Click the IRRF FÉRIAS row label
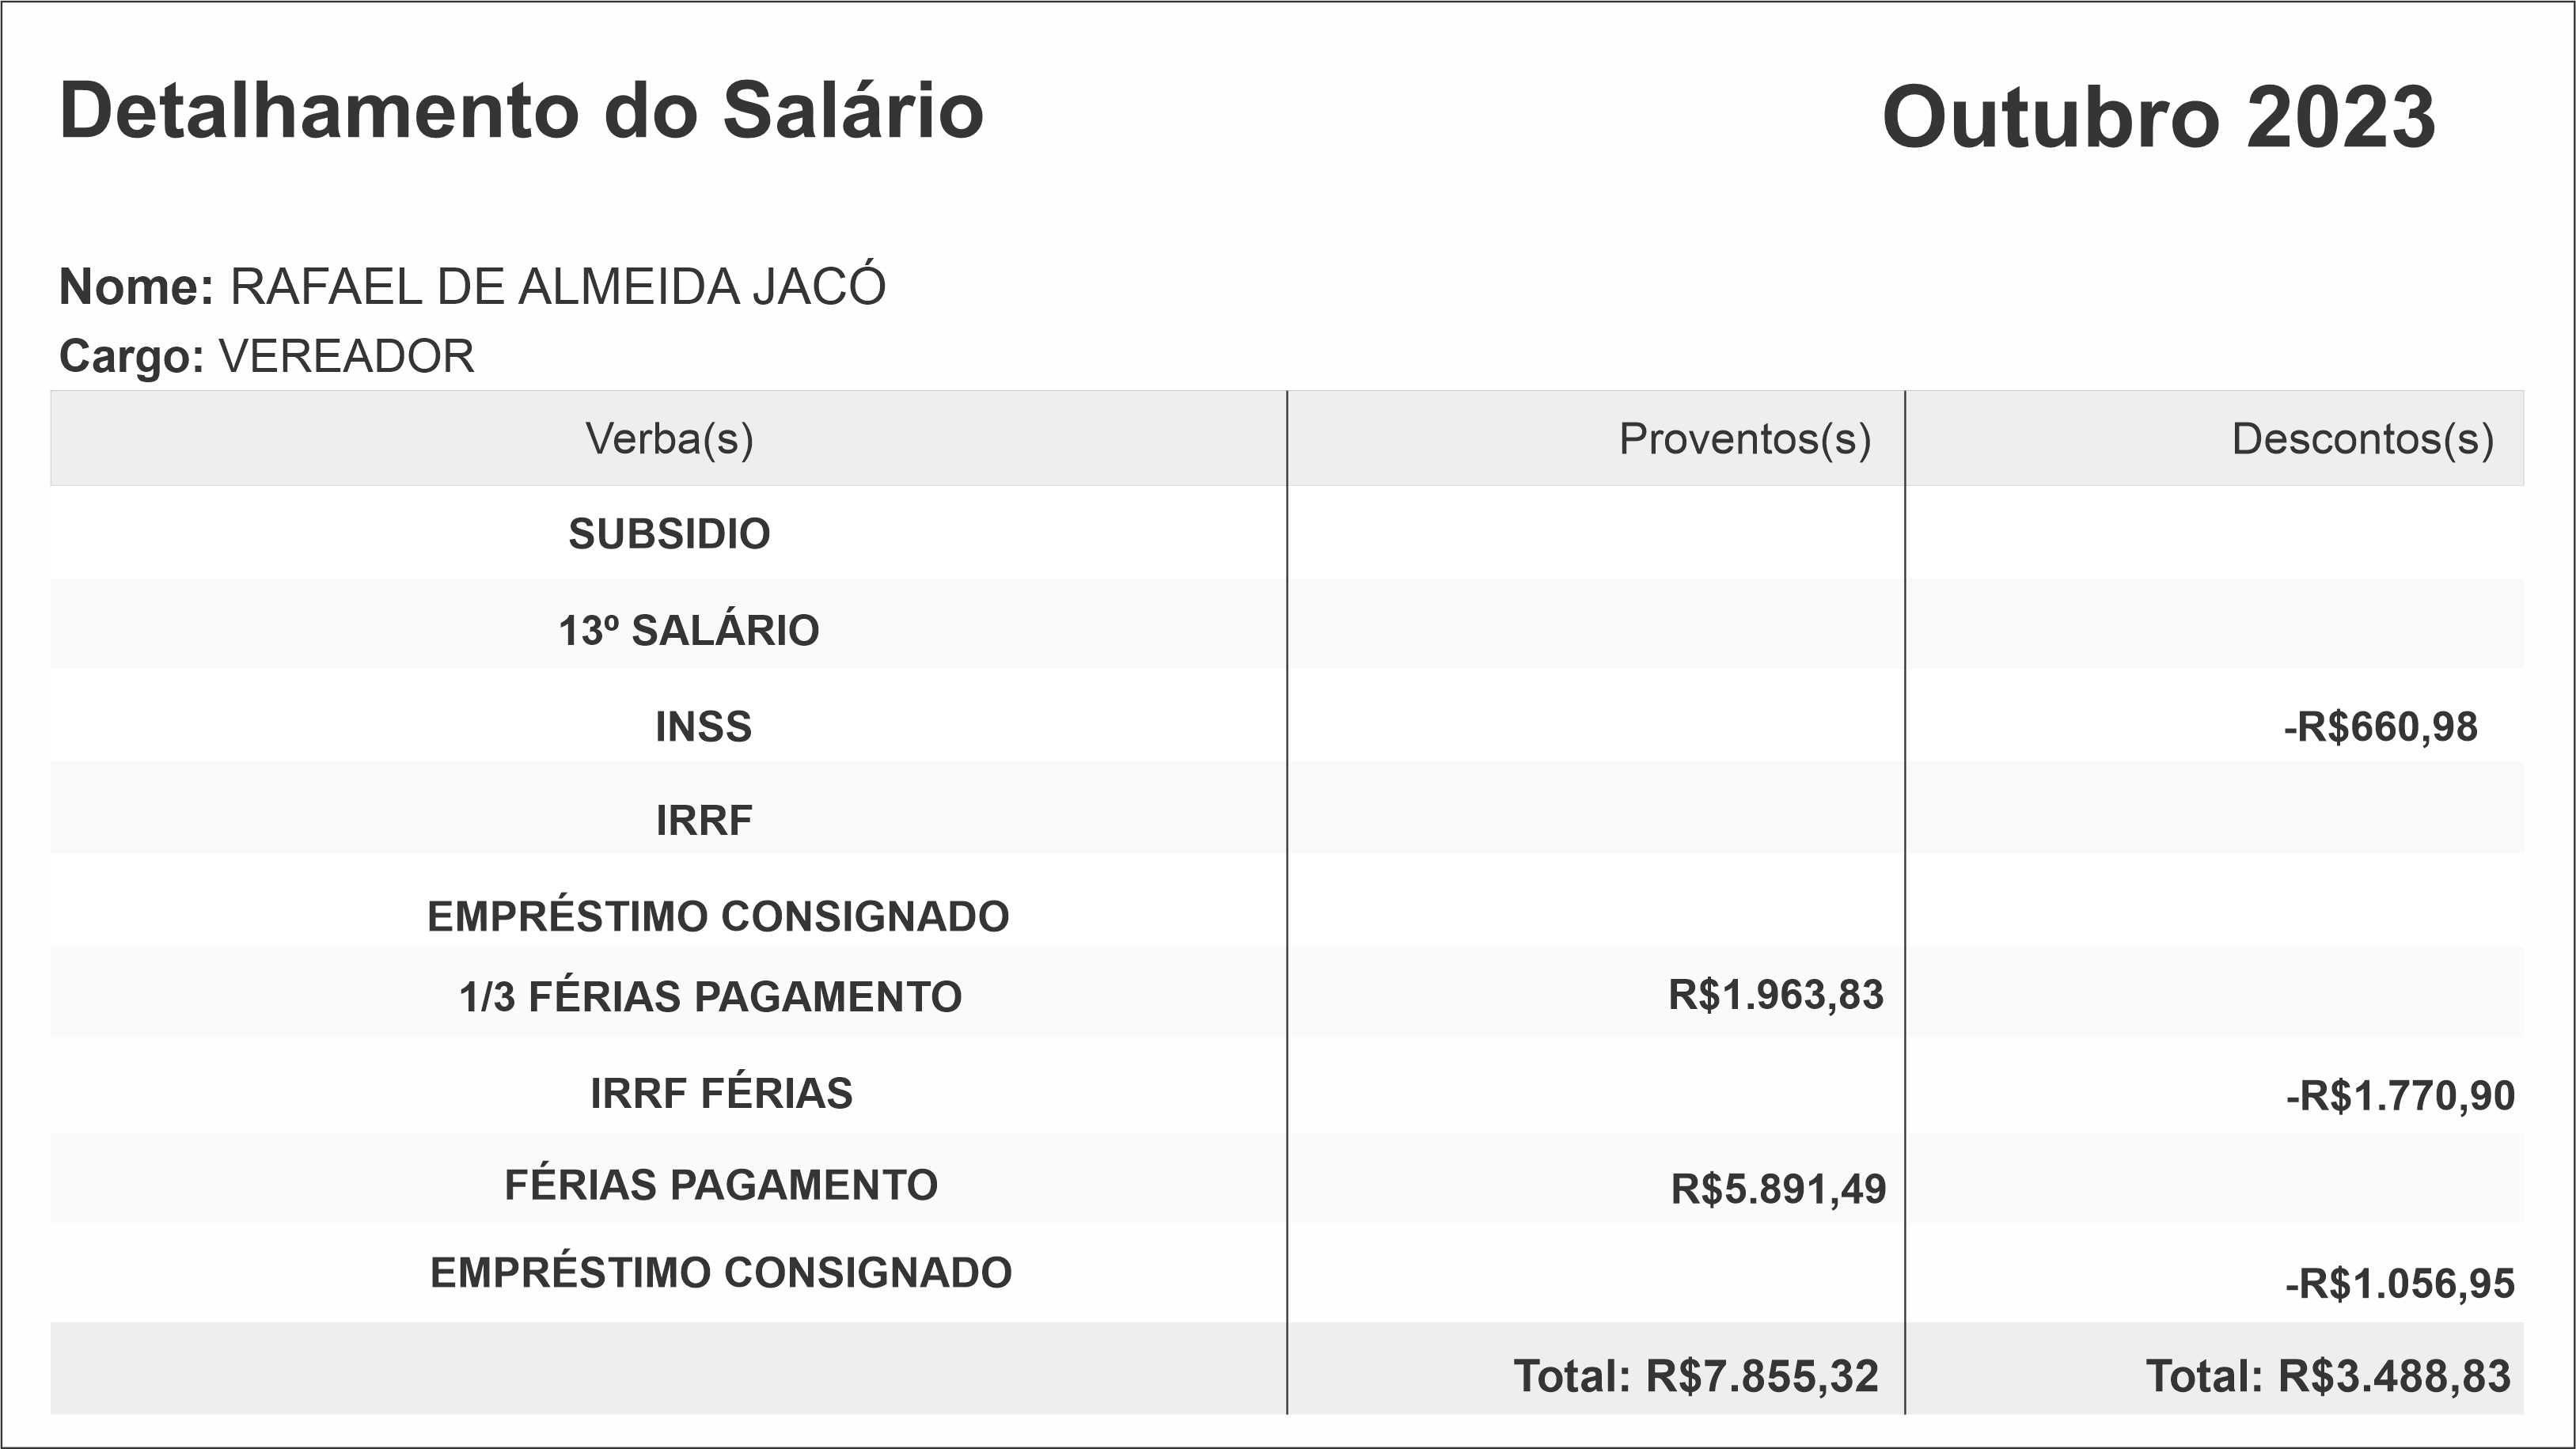This screenshot has height=1449, width=2576. point(721,1093)
